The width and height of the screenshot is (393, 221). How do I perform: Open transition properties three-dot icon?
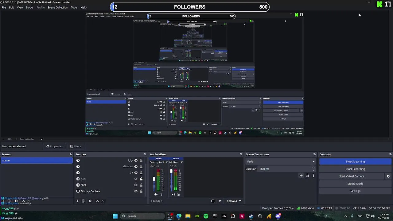click(x=313, y=176)
